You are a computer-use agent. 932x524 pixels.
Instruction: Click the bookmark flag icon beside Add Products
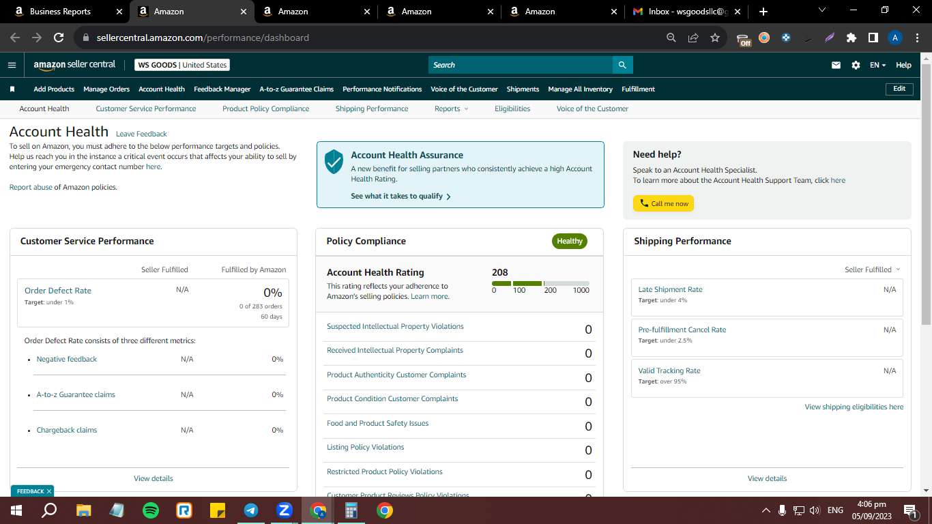point(12,89)
